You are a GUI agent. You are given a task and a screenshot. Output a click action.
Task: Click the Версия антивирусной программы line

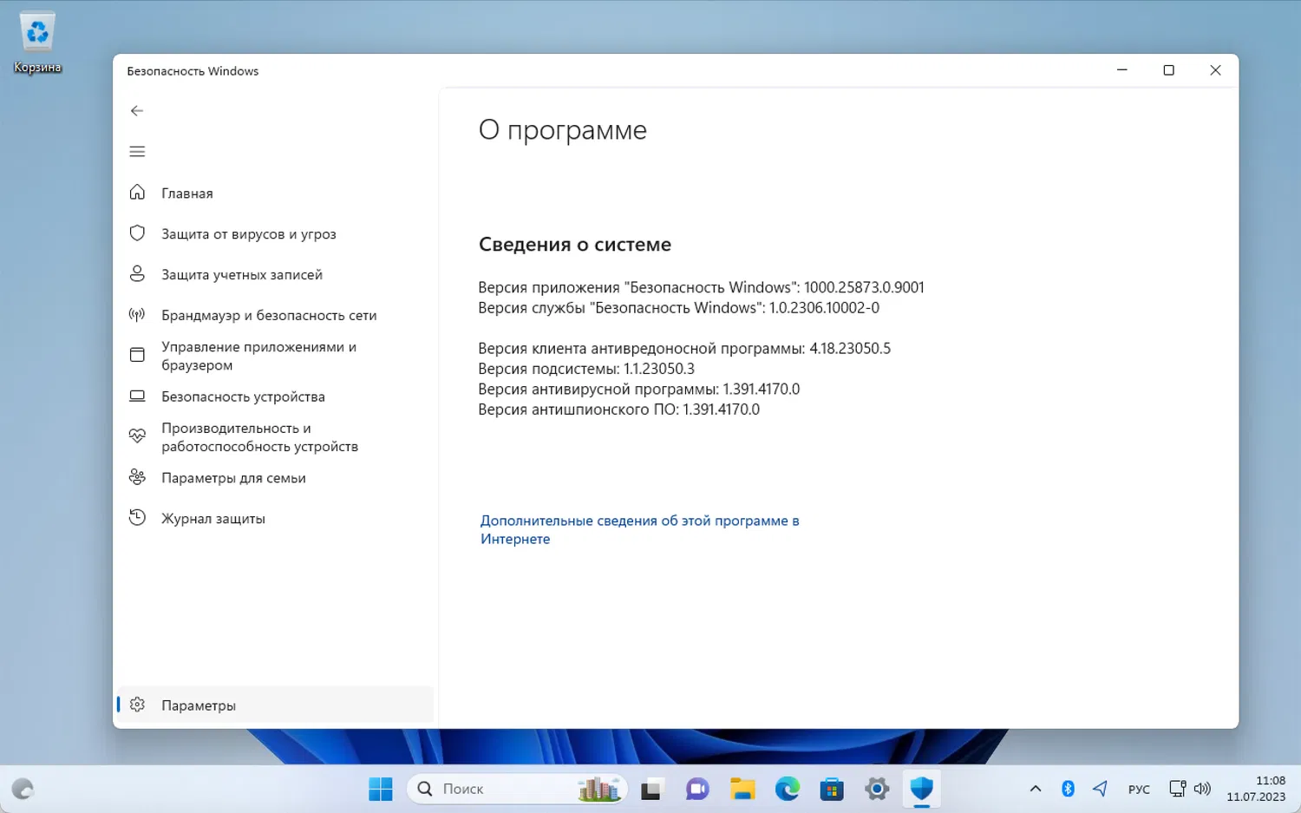click(638, 390)
